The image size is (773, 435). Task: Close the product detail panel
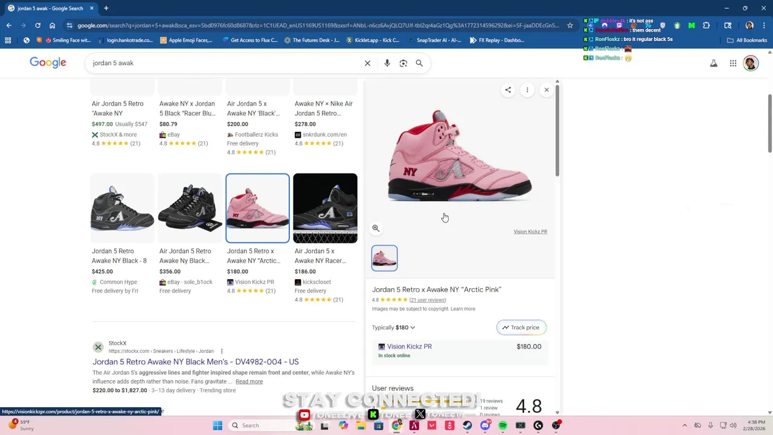[547, 90]
